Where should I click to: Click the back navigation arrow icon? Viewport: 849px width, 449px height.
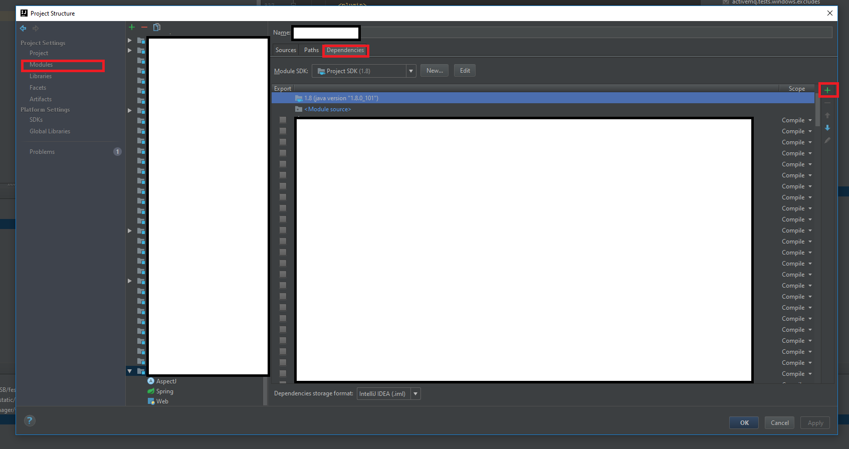[x=23, y=29]
